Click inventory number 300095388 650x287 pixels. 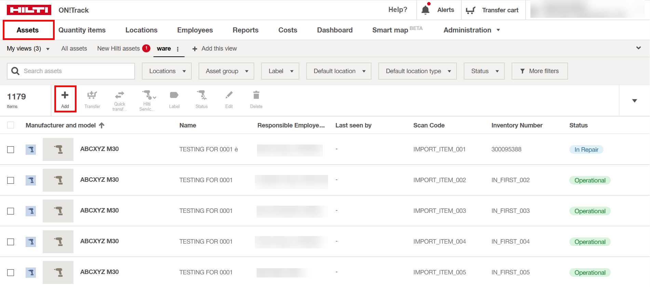point(506,149)
